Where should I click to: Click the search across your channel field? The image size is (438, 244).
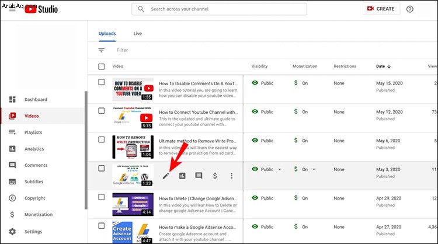[219, 9]
